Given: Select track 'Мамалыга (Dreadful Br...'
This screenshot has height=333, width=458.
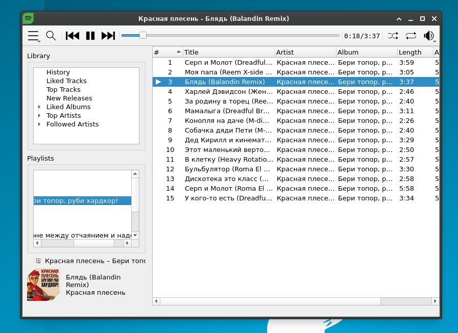Looking at the screenshot, I should [296, 111].
